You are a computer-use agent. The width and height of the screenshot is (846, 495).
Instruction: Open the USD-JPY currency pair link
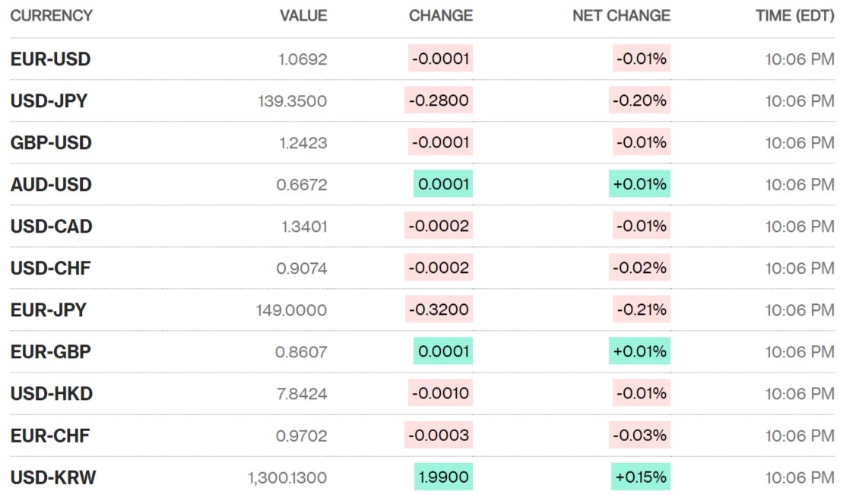[49, 101]
